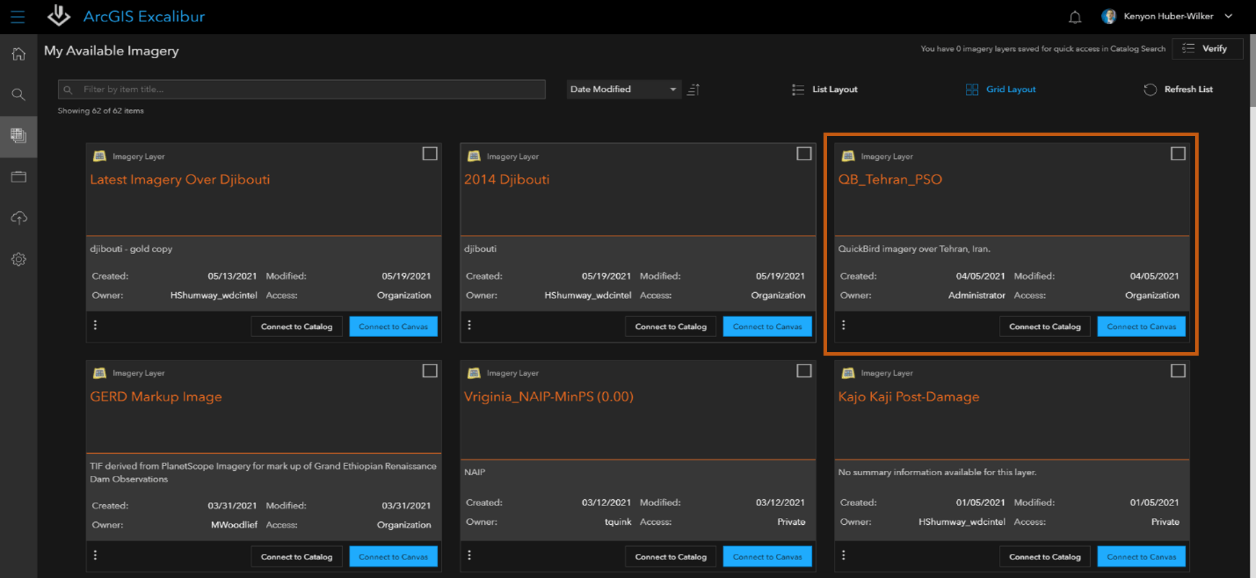
Task: Open options menu for Vriginia_NAIP-MinPS card
Action: tap(469, 555)
